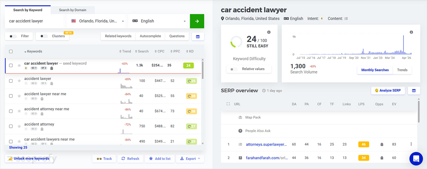This screenshot has width=427, height=169.
Task: Select the Monthly Searches tab
Action: pos(375,70)
